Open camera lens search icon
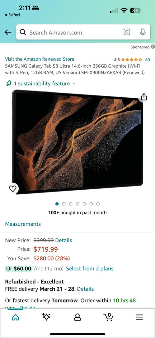Image resolution: width=155 pixels, height=338 pixels. (127, 32)
